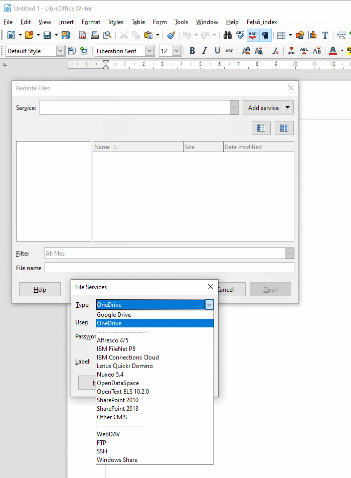Click the Font Color icon

(333, 51)
